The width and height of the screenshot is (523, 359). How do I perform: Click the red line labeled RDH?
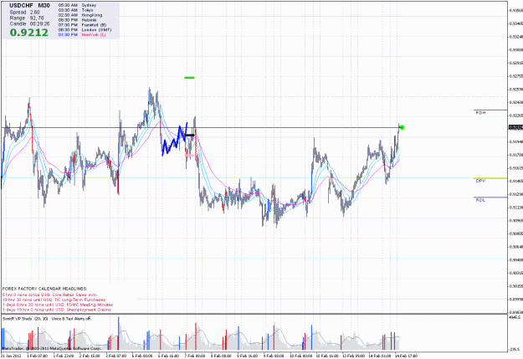pos(490,110)
